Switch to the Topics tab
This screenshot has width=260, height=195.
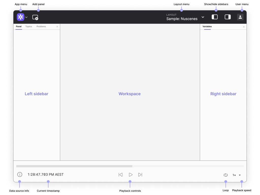(29, 26)
